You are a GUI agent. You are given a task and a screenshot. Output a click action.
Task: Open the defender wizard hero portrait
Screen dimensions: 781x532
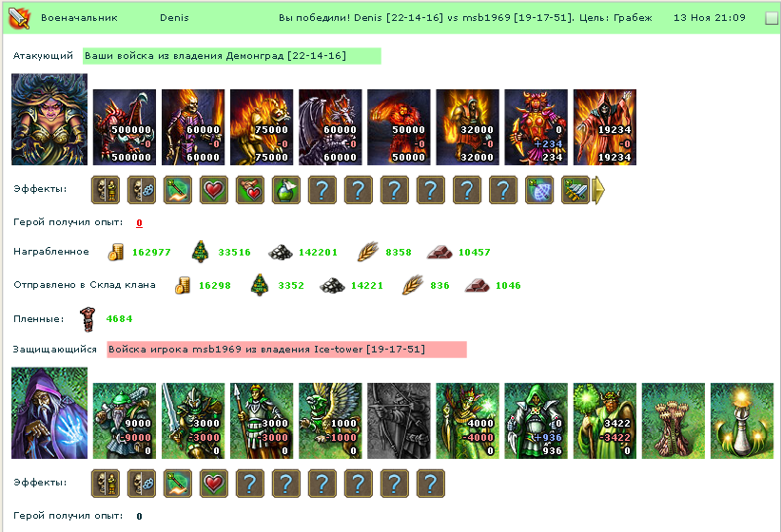coord(49,412)
